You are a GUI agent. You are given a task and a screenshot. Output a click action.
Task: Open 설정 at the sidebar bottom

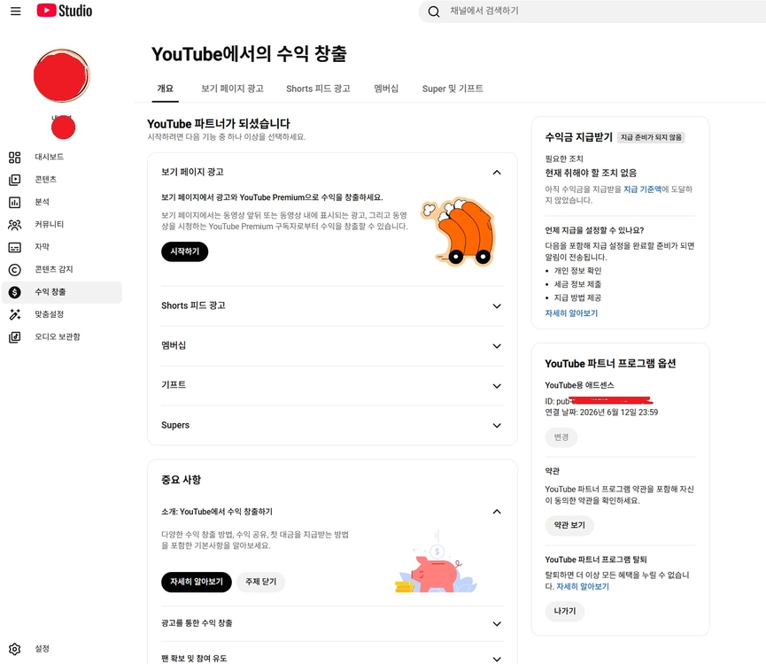click(x=42, y=648)
